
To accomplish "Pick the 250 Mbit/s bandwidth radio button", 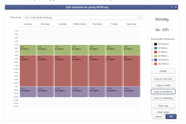I will (152, 64).
